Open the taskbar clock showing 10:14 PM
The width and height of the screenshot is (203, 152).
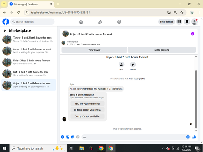pos(186,148)
